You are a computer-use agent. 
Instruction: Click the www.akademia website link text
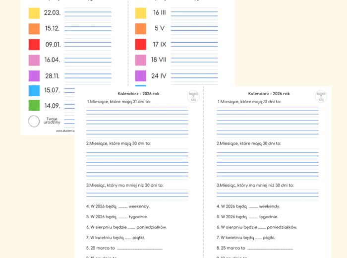[65, 131]
